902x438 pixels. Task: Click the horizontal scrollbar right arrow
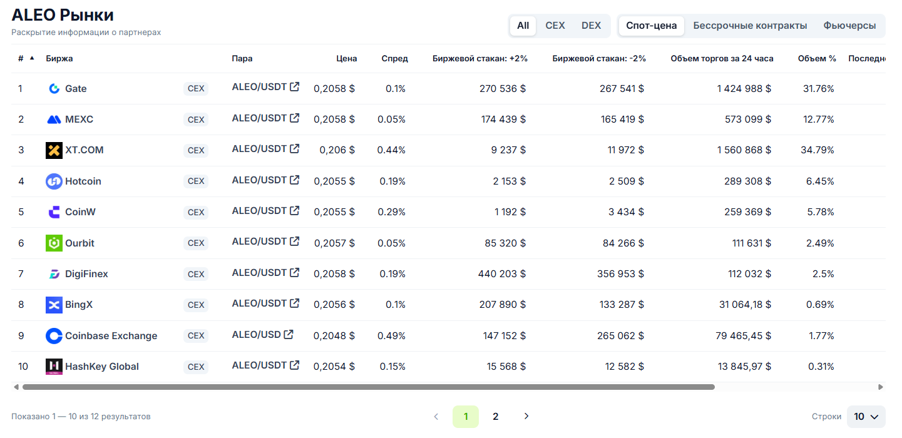[x=881, y=387]
